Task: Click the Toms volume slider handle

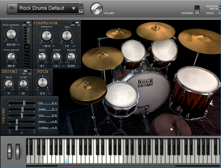Action: (22, 116)
